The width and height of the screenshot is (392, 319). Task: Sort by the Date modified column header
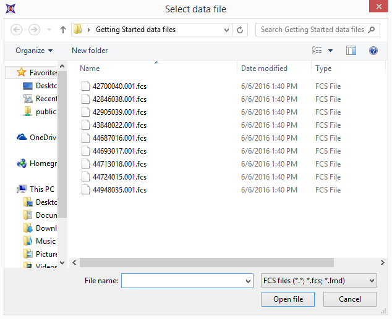(264, 68)
